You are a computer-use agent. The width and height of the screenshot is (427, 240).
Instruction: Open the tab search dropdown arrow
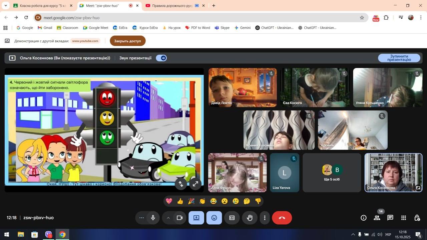coord(6,6)
